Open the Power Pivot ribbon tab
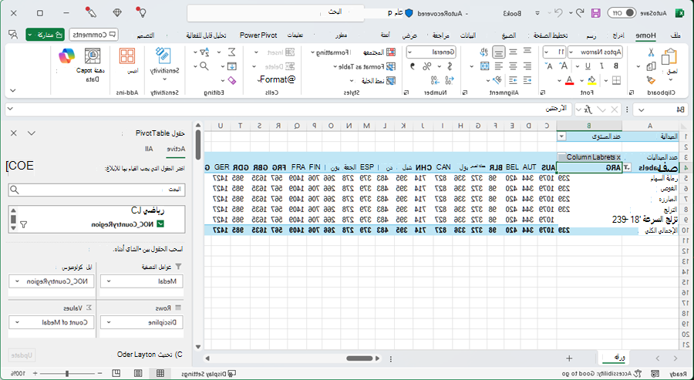The width and height of the screenshot is (694, 380). (258, 35)
